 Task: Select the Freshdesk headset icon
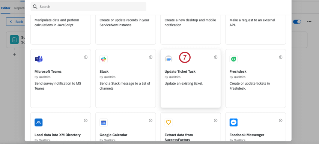(x=233, y=59)
